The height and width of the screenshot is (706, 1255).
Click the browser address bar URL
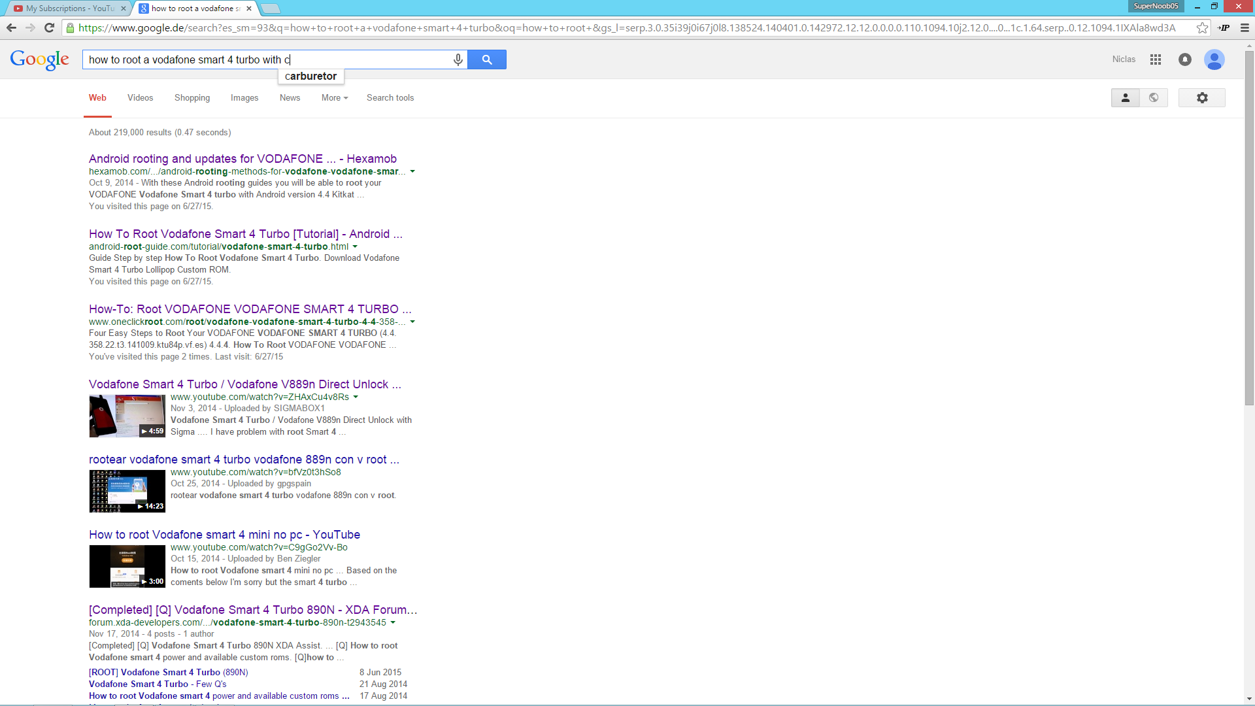627,27
